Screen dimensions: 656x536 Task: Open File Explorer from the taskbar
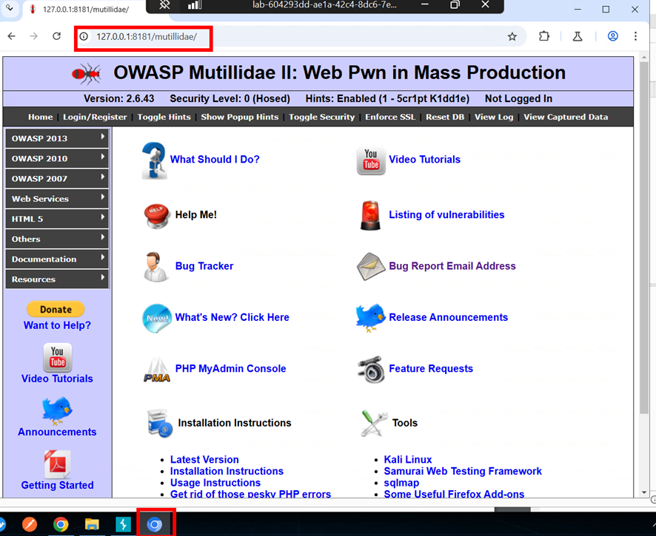click(92, 524)
